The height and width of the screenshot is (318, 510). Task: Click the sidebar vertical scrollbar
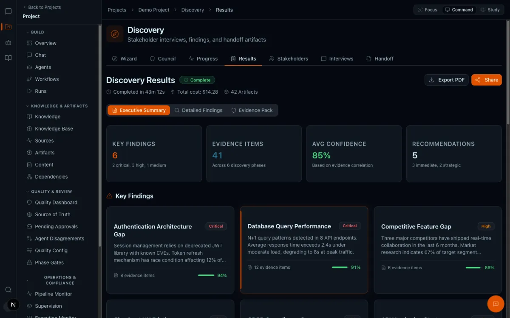(100, 136)
